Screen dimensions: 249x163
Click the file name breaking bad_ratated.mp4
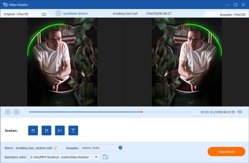34,148
